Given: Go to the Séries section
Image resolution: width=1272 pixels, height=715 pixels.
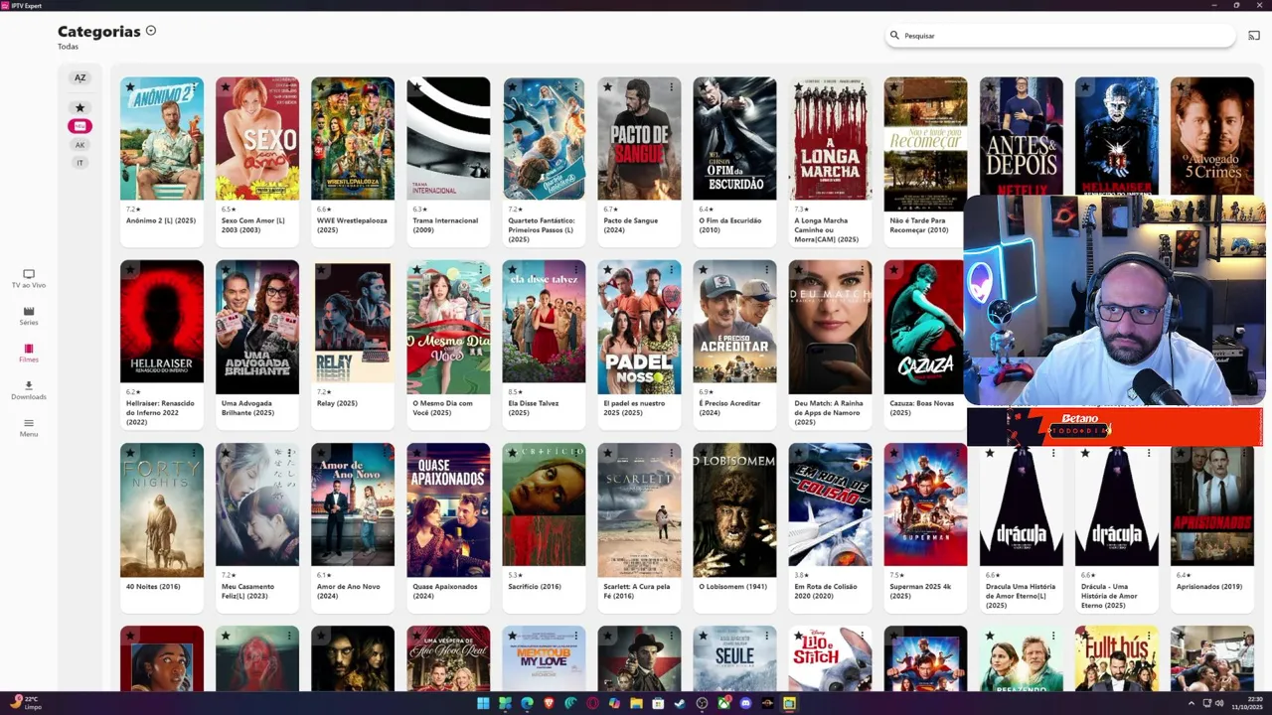Looking at the screenshot, I should (x=29, y=316).
